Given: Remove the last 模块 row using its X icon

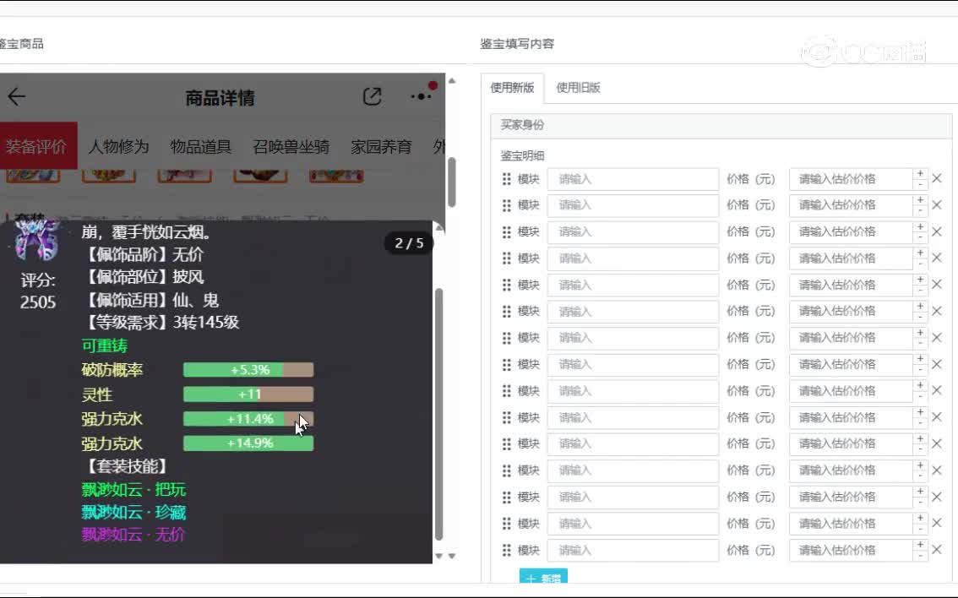Looking at the screenshot, I should [x=936, y=550].
